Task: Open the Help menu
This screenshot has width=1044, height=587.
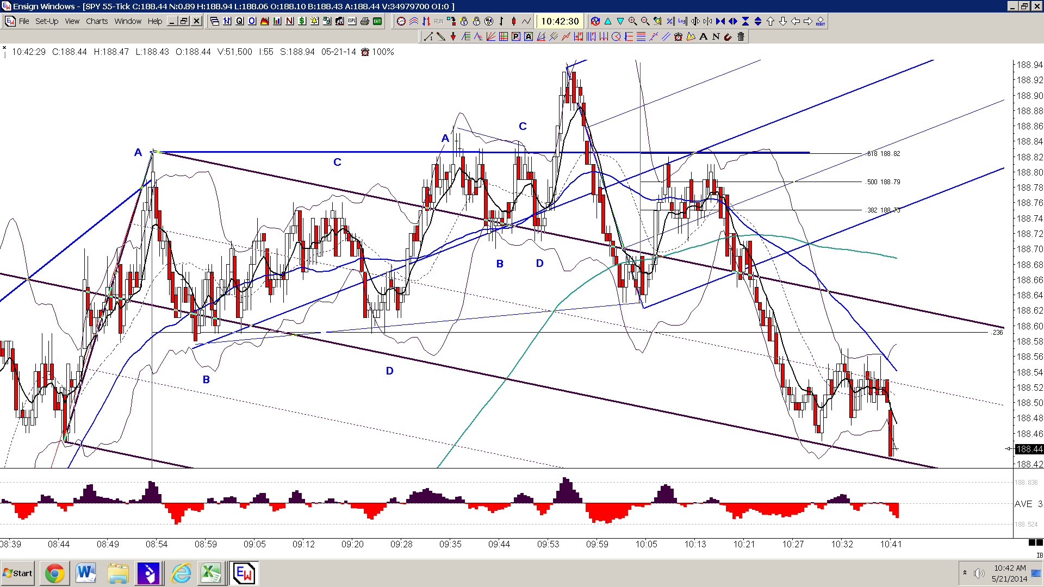Action: [x=155, y=21]
